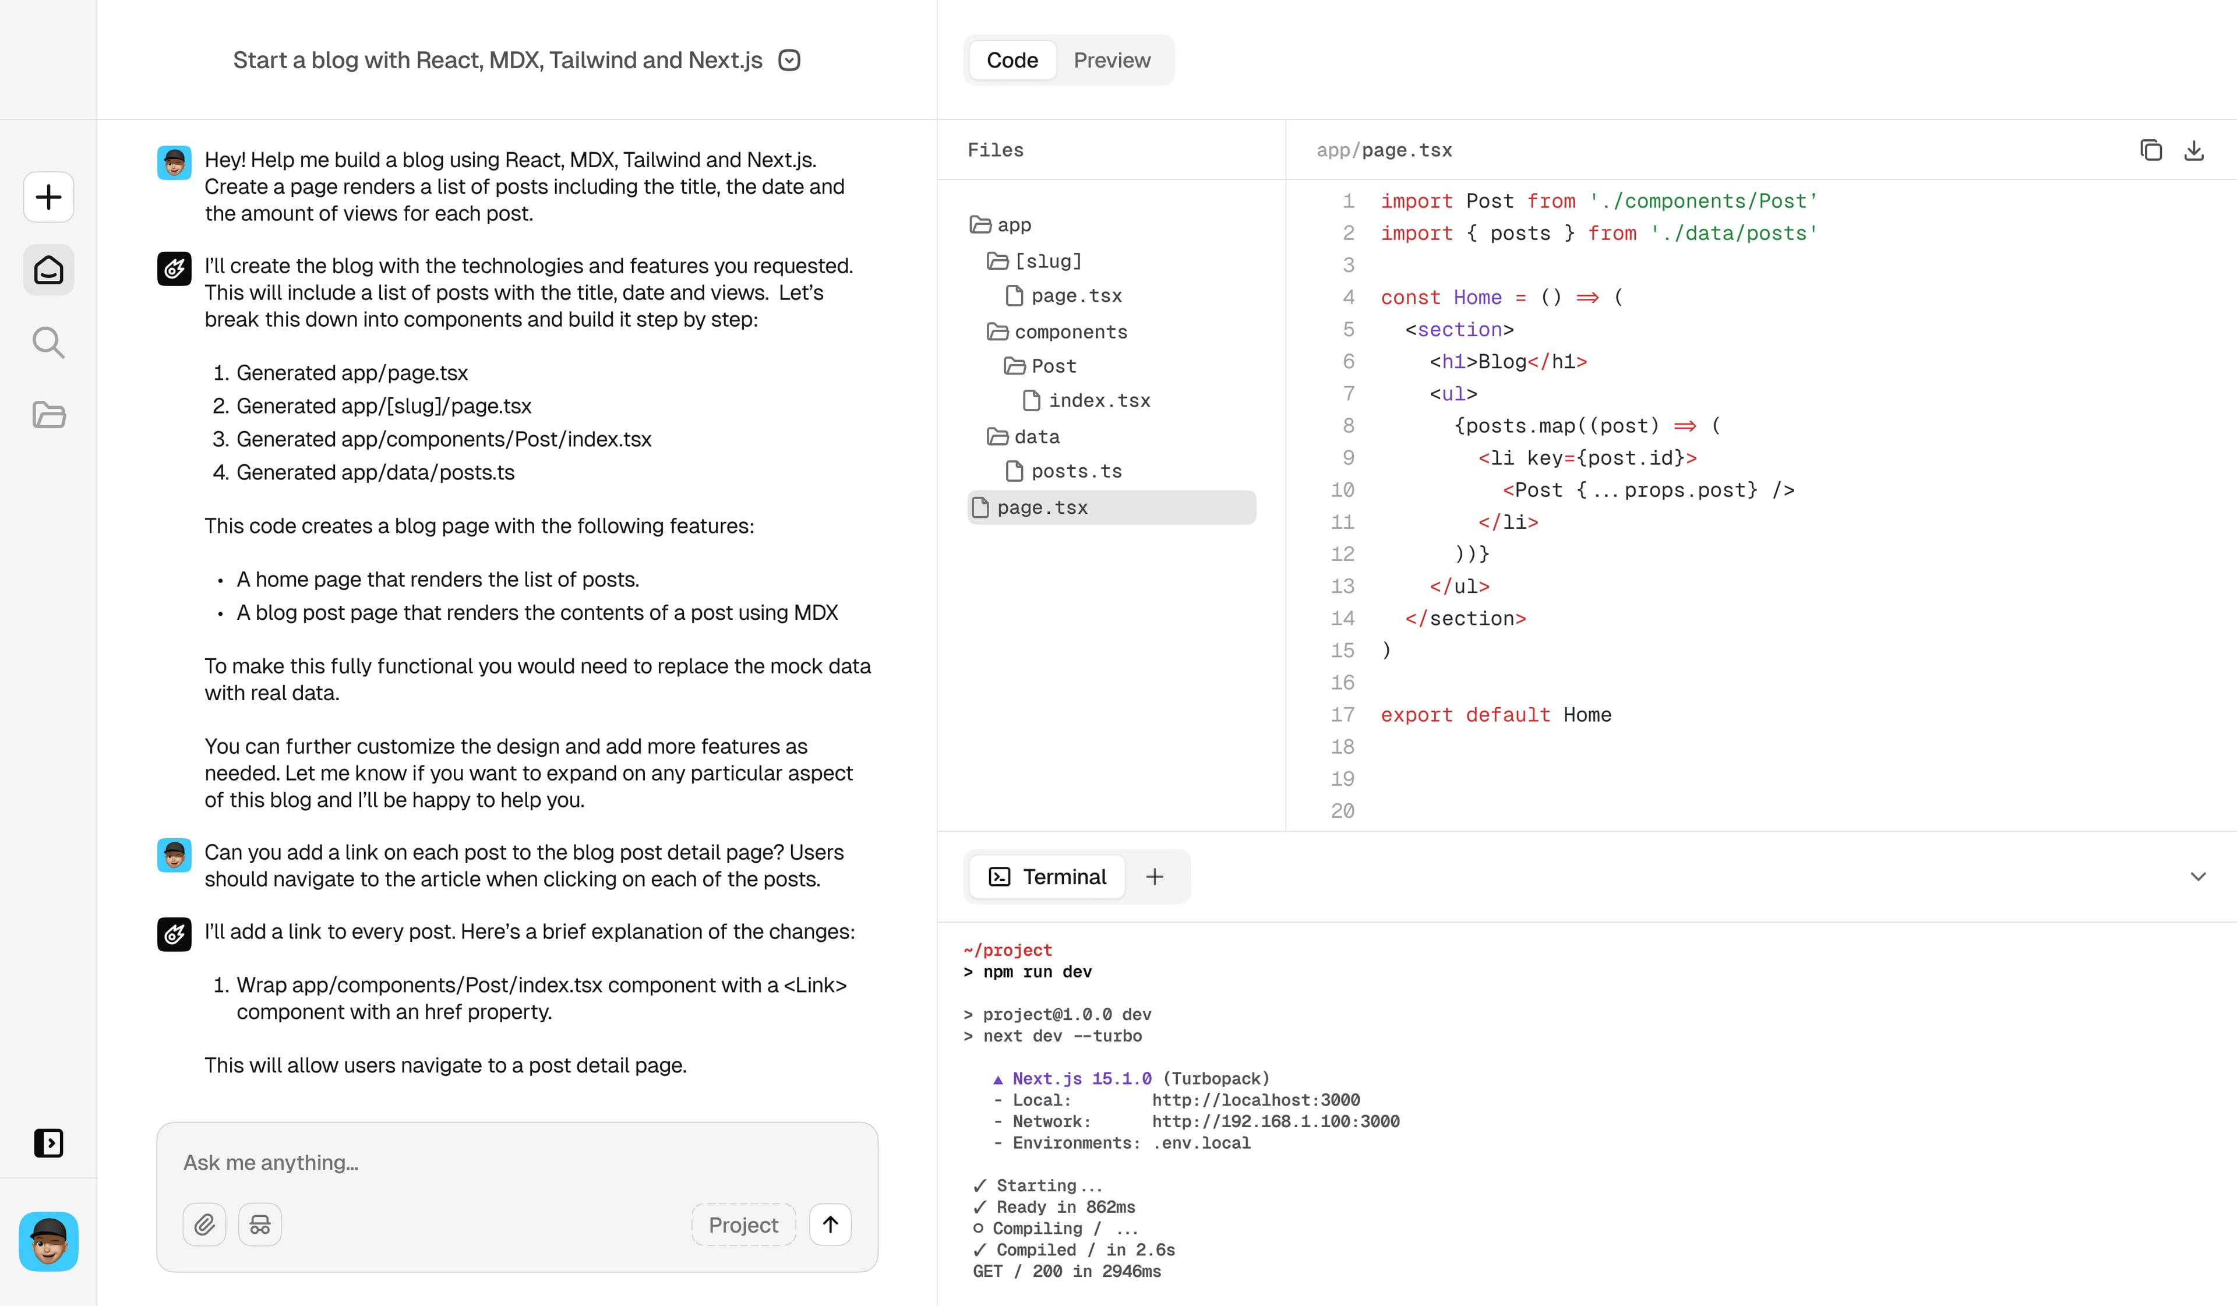Open the terminal panel icon at bottom left
This screenshot has height=1306, width=2237.
[x=48, y=1143]
